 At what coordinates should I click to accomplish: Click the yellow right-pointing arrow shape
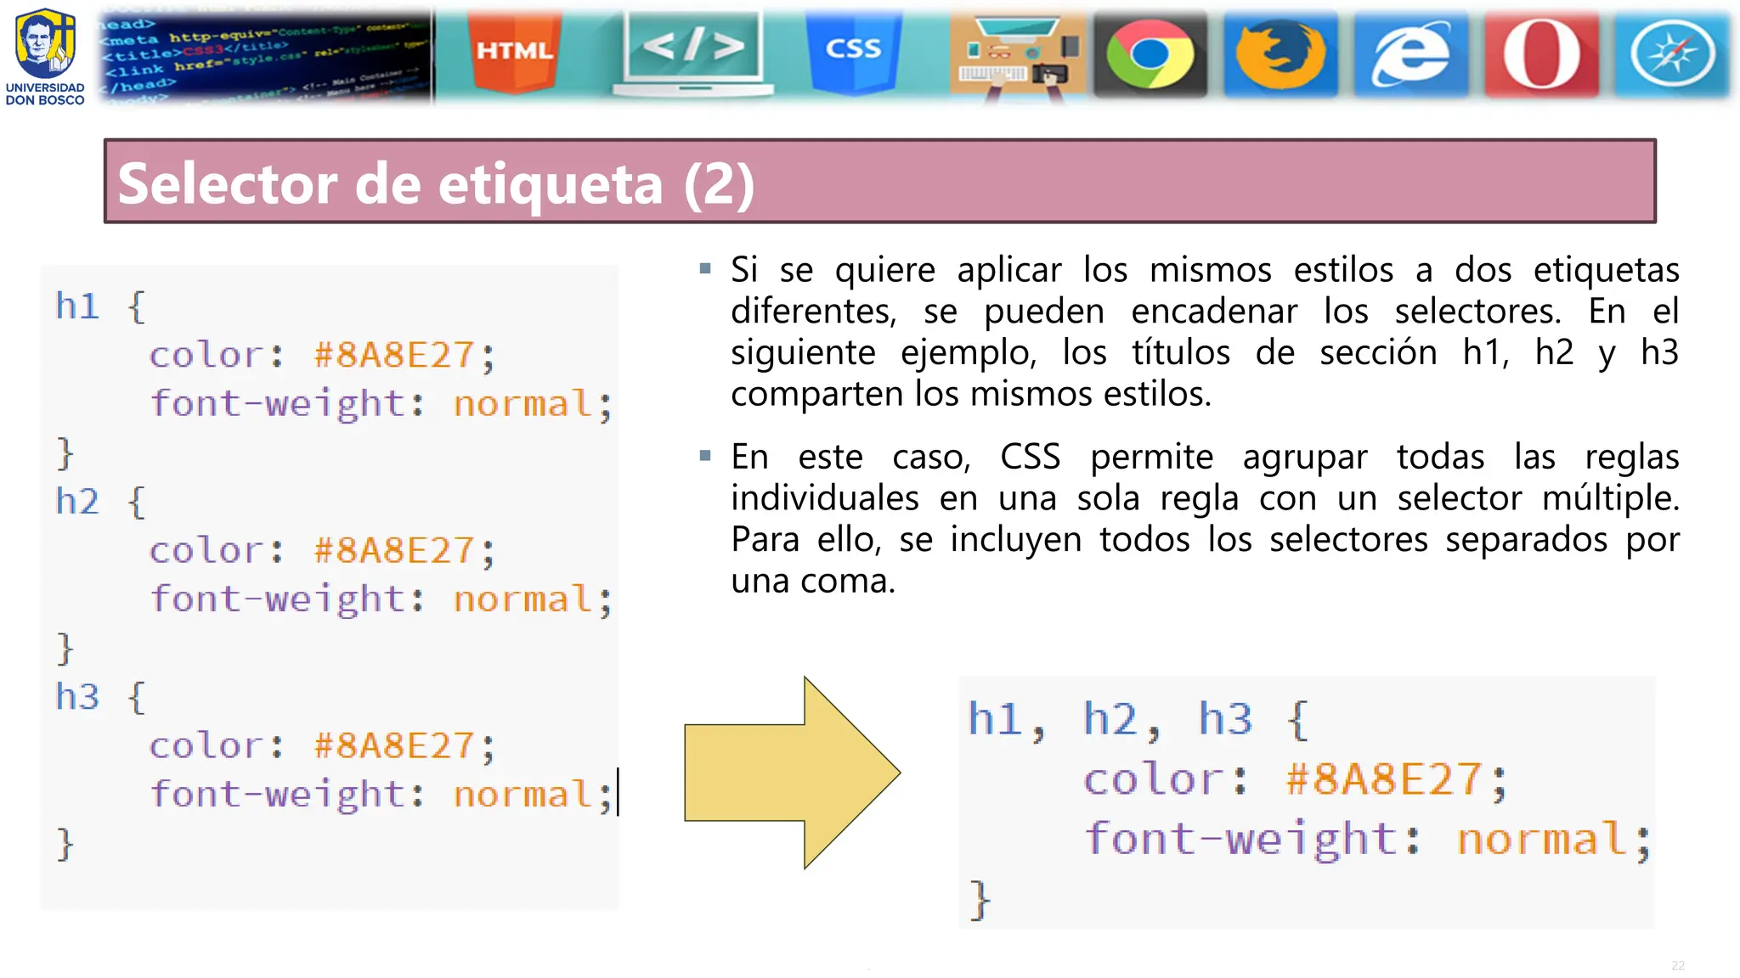(x=791, y=772)
